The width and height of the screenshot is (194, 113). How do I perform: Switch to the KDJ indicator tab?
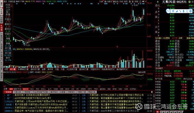[32, 89]
